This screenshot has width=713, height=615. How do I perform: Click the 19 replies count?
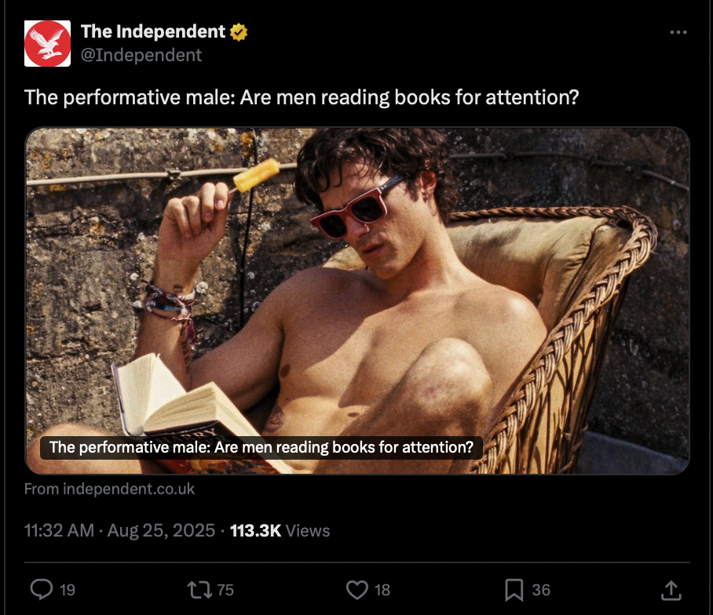coord(68,590)
